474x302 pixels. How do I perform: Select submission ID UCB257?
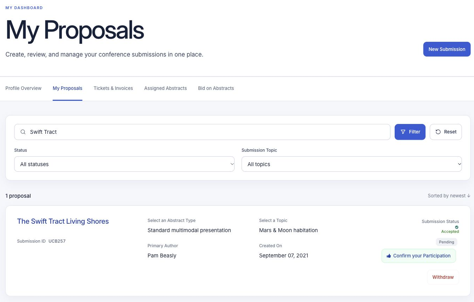(x=57, y=241)
